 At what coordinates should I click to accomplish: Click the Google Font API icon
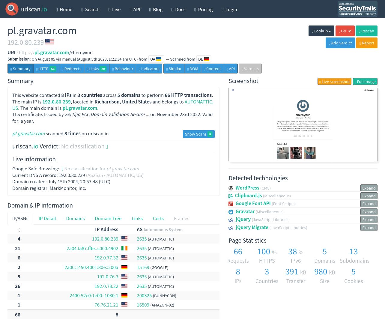coord(231,204)
